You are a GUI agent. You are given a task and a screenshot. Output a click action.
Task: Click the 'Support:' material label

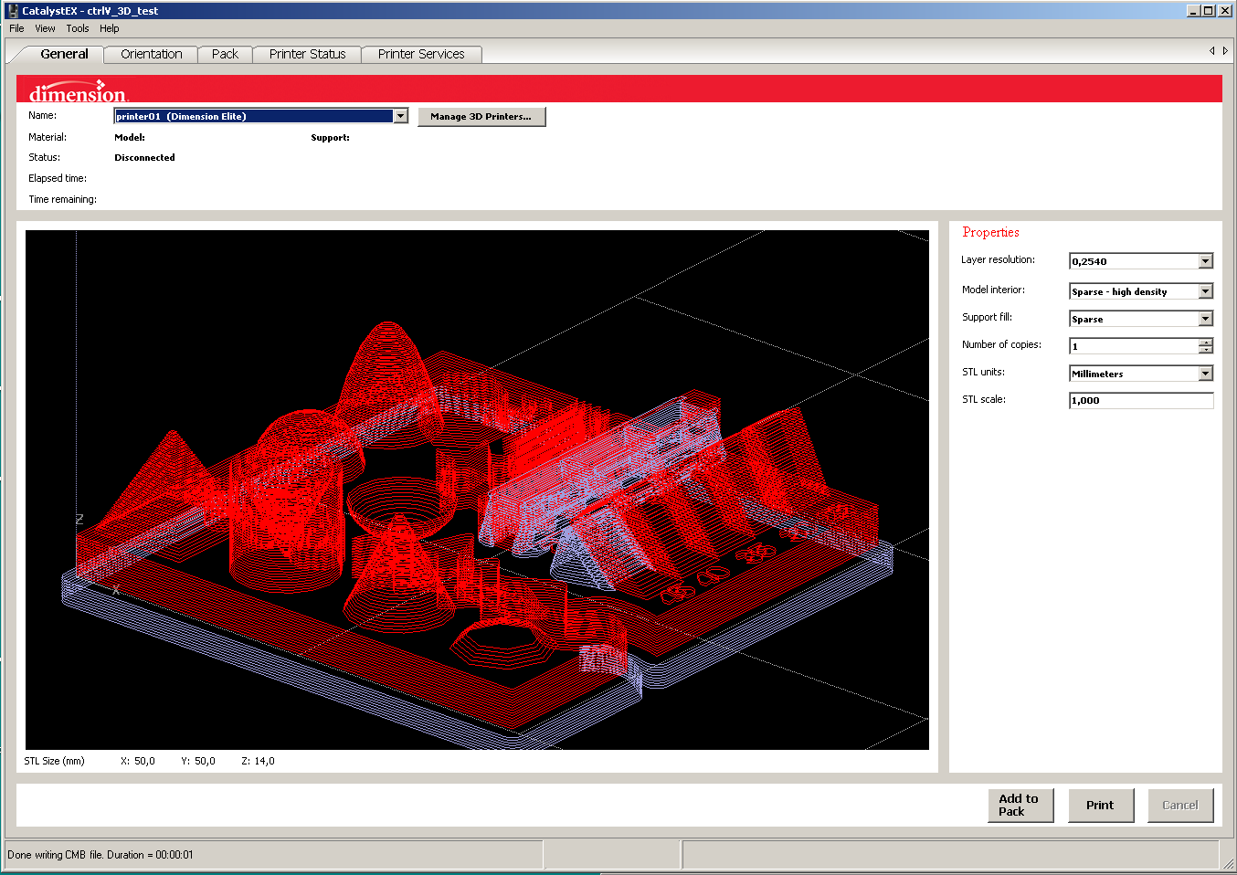pyautogui.click(x=330, y=137)
